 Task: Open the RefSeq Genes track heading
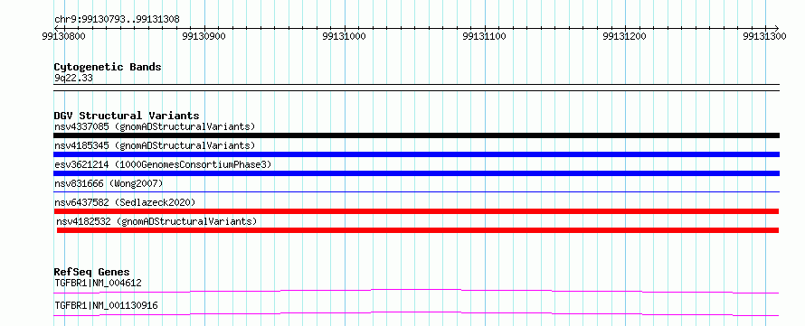(x=92, y=272)
